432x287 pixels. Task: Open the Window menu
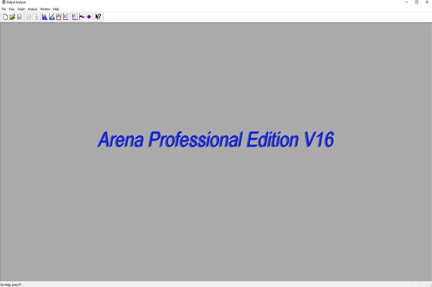(45, 9)
